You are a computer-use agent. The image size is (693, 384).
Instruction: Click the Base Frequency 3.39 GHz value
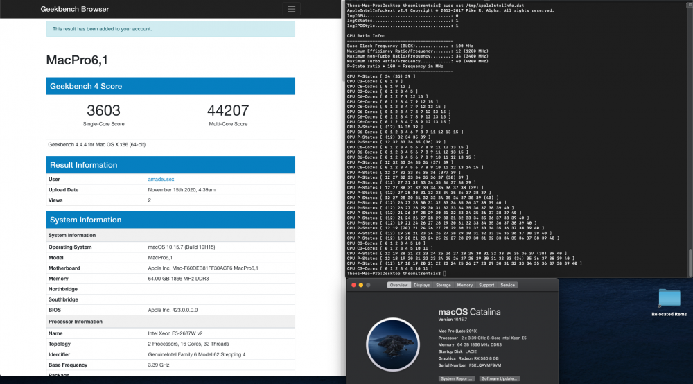tap(159, 365)
